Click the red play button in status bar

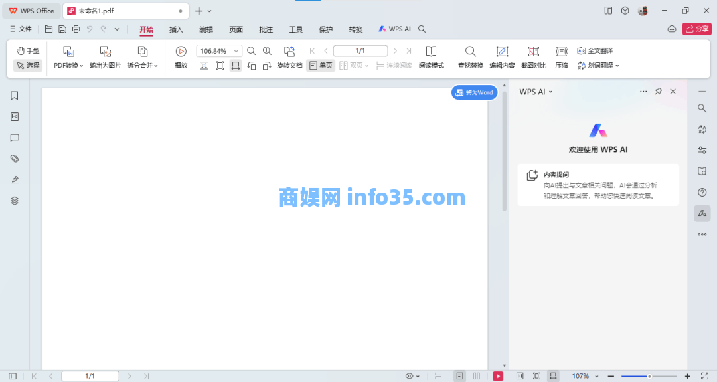pyautogui.click(x=498, y=376)
